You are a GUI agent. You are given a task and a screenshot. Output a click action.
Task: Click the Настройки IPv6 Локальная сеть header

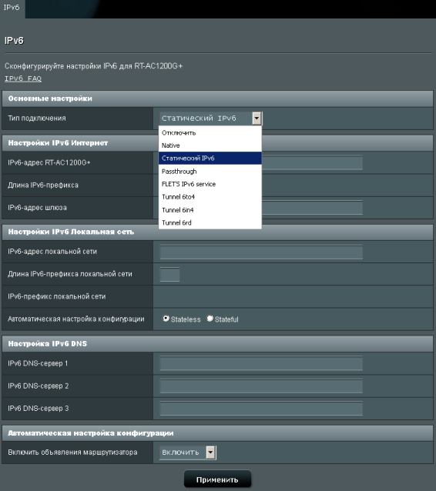click(x=217, y=232)
